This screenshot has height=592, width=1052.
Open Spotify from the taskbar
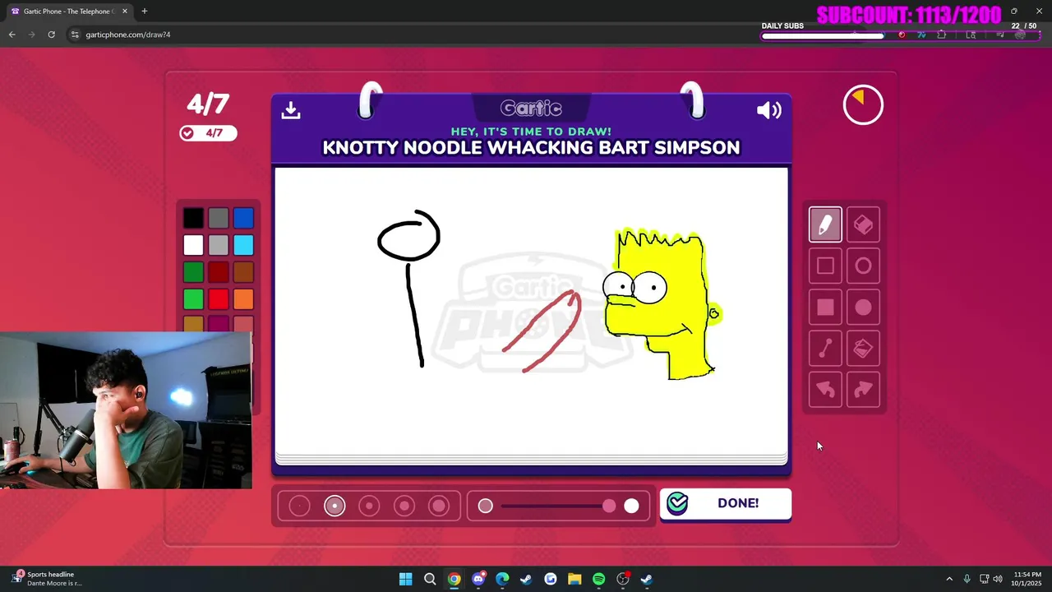(598, 579)
